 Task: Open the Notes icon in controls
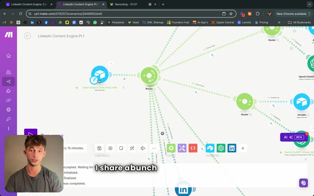(x=121, y=148)
